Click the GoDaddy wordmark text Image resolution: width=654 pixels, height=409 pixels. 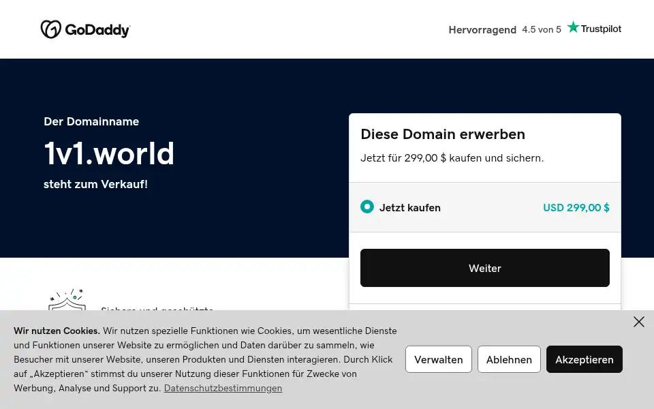pyautogui.click(x=97, y=30)
